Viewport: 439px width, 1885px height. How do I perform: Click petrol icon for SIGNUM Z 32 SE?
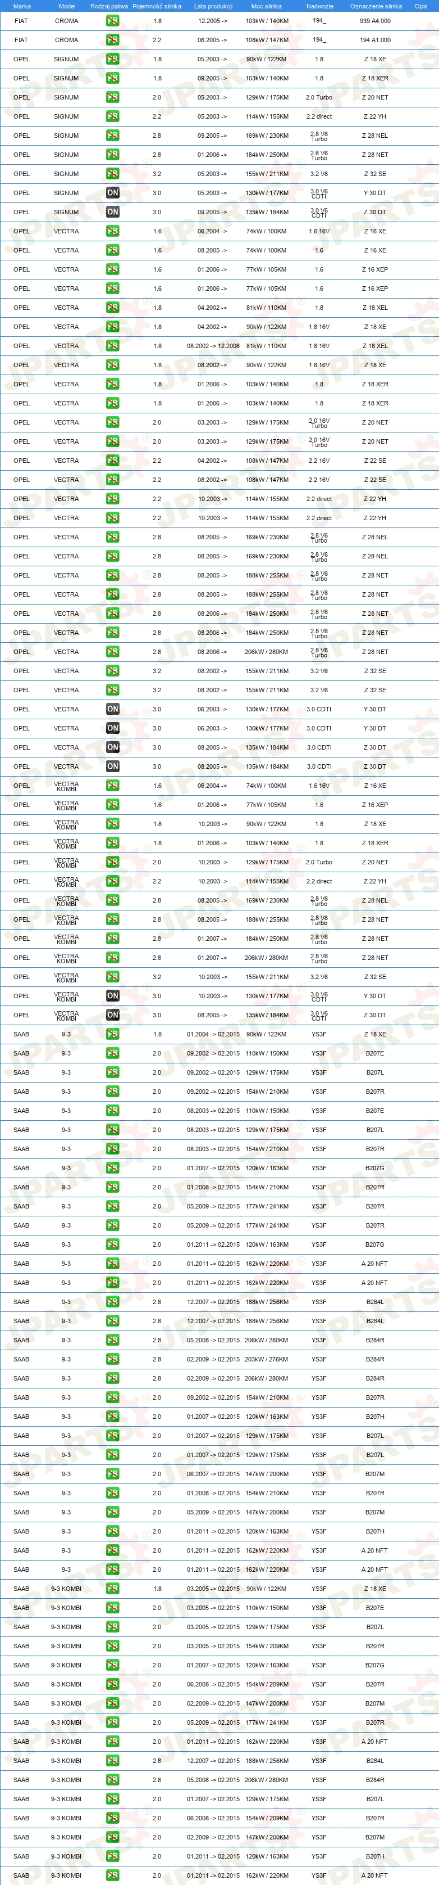click(x=112, y=174)
